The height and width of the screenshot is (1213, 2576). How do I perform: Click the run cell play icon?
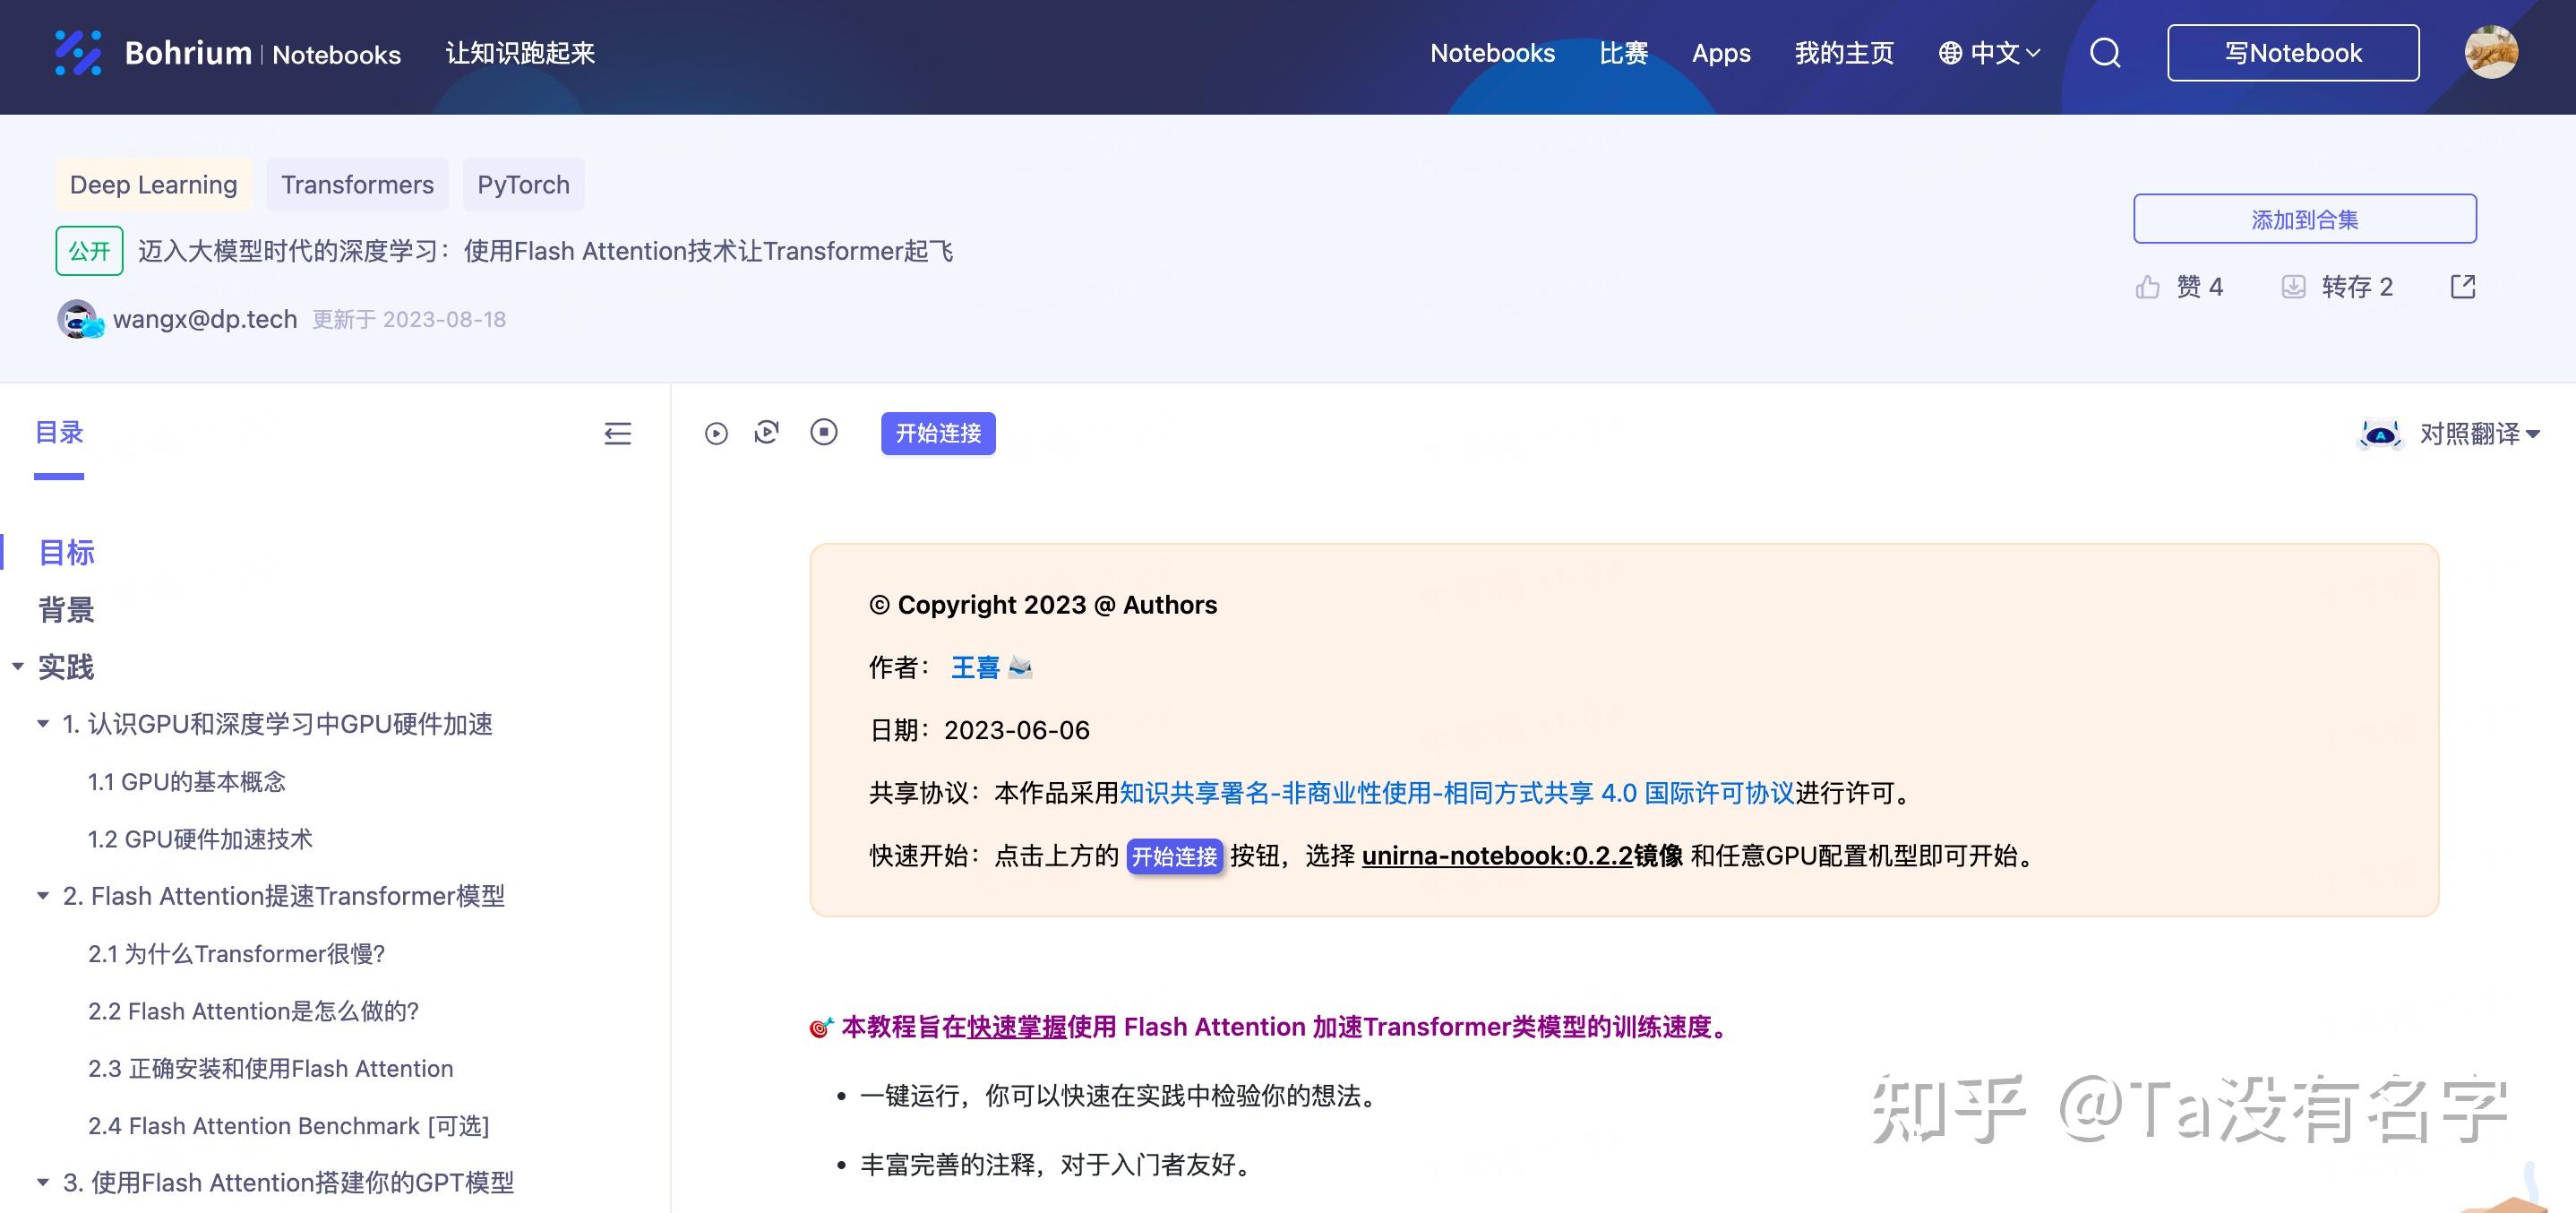click(x=716, y=433)
